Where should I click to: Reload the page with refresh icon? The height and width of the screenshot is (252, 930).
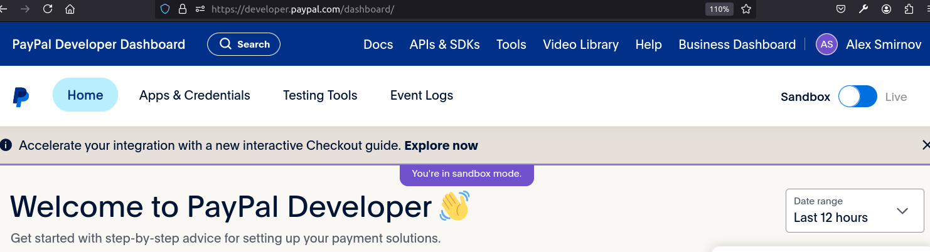coord(48,9)
